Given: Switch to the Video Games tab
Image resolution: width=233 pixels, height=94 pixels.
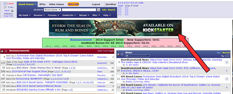Looking at the screenshot, I should [x=56, y=4].
